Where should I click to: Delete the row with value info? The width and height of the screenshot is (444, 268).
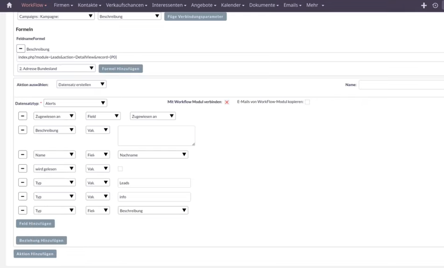[x=23, y=197]
